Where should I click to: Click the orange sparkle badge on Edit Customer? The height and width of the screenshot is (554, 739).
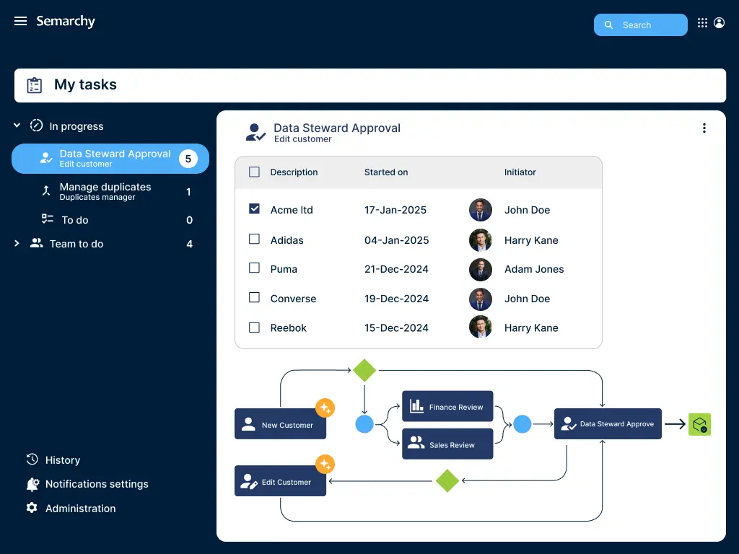[325, 465]
